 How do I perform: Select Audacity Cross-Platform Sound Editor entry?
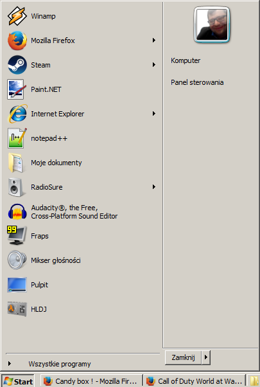[x=82, y=212]
